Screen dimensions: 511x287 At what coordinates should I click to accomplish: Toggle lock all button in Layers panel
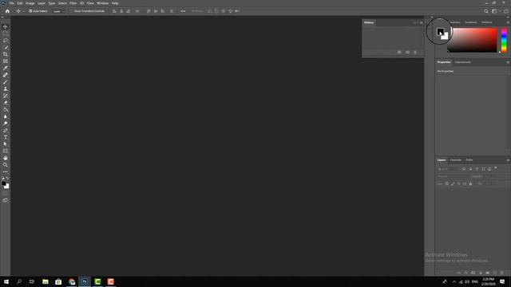pos(470,184)
